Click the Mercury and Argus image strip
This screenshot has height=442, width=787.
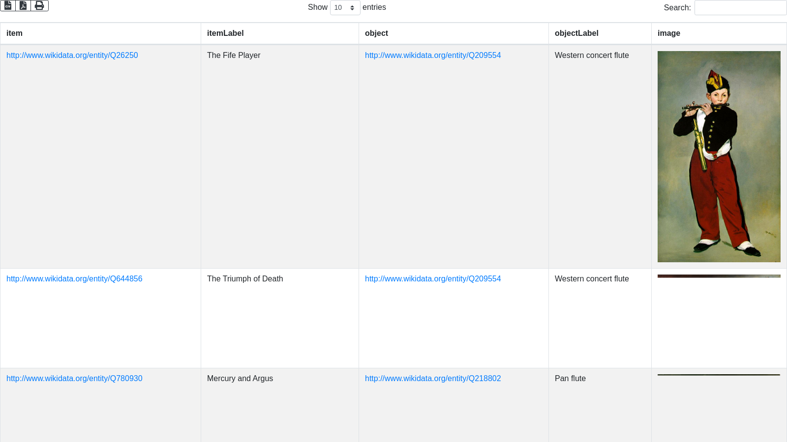(719, 375)
